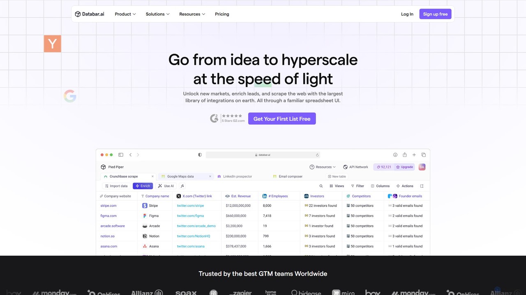Viewport: 526px width, 295px height.
Task: Click the Competitors column header
Action: coord(363,196)
